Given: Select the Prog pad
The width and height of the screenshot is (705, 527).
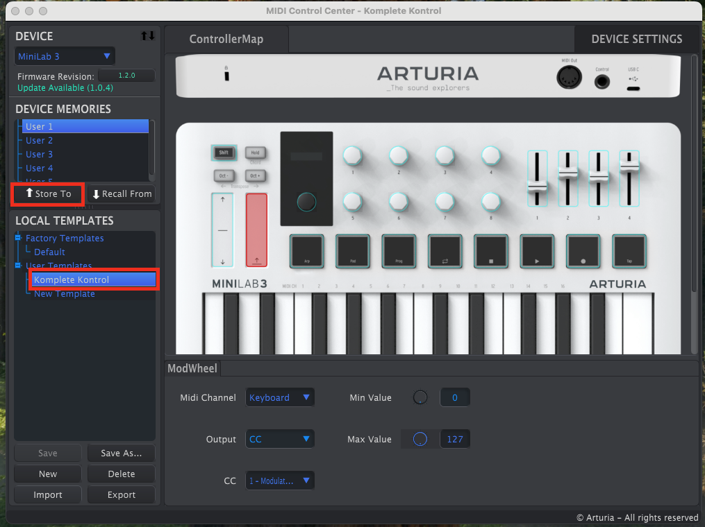Looking at the screenshot, I should click(x=399, y=252).
